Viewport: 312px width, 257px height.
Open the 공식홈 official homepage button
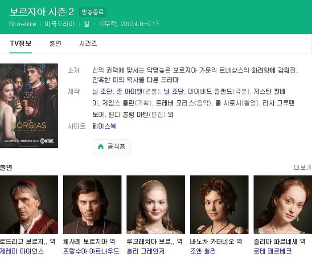111,147
